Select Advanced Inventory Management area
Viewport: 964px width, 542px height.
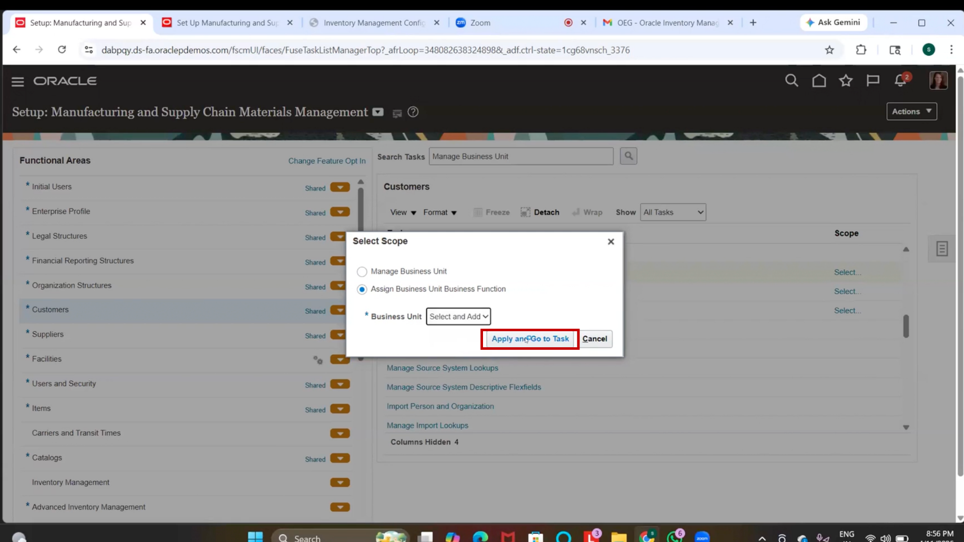(186, 507)
